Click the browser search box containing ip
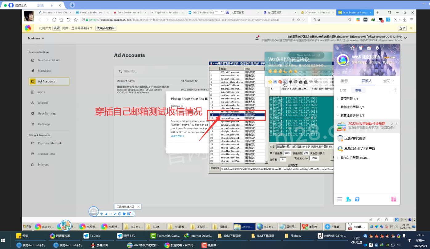This screenshot has height=249, width=430. point(331,20)
